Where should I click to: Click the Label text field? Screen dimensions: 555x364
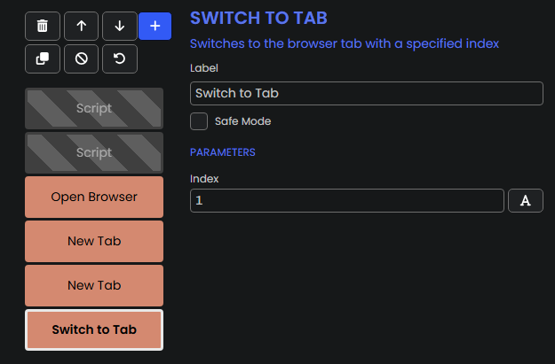(367, 94)
